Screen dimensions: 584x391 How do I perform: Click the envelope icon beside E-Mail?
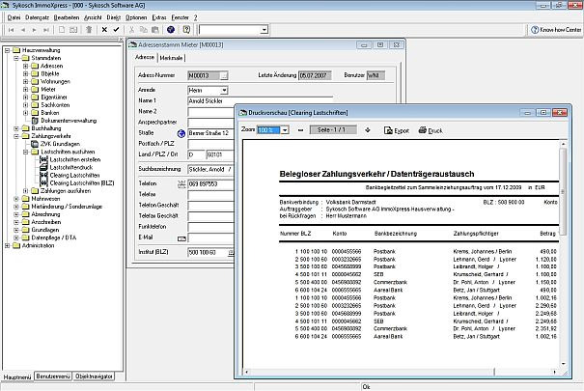tap(181, 238)
